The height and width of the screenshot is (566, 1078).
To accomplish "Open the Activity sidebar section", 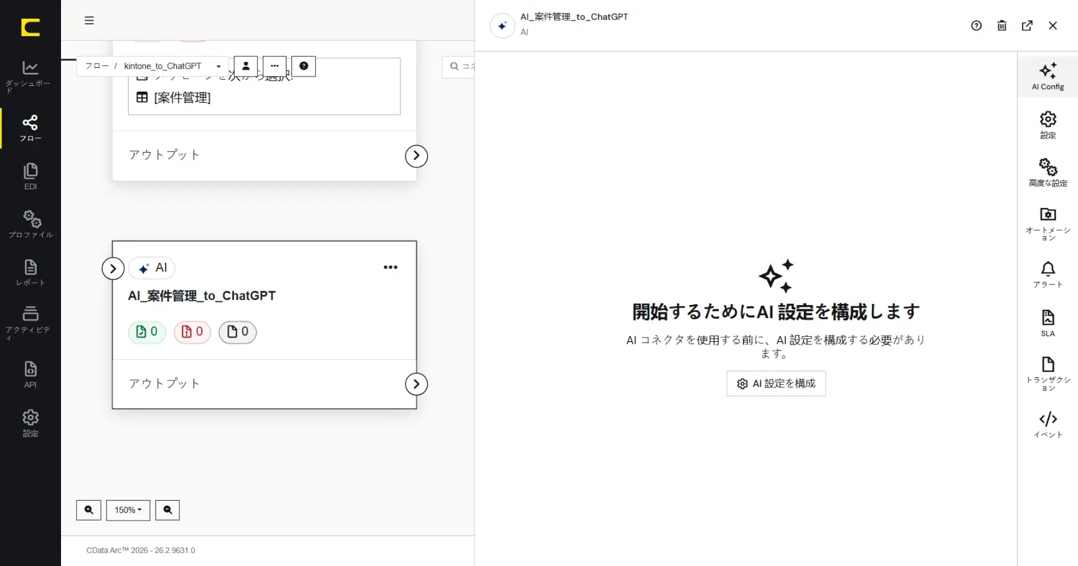I will [30, 323].
